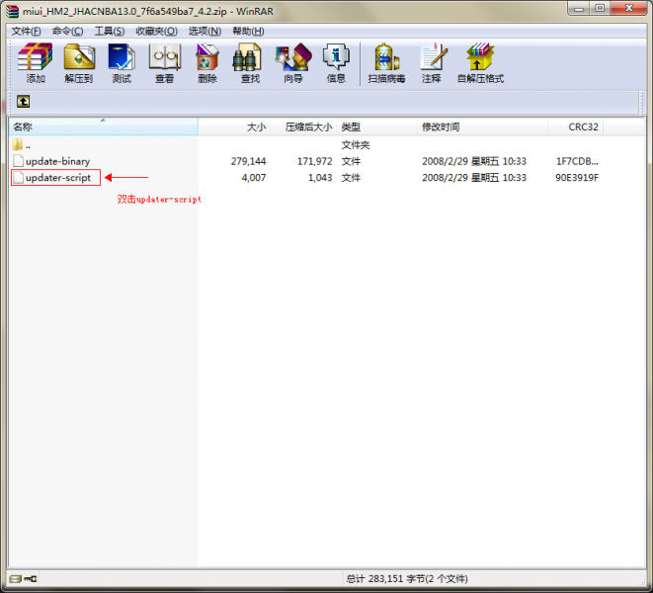Open the Help (帮助) menu
This screenshot has width=653, height=593.
click(248, 32)
